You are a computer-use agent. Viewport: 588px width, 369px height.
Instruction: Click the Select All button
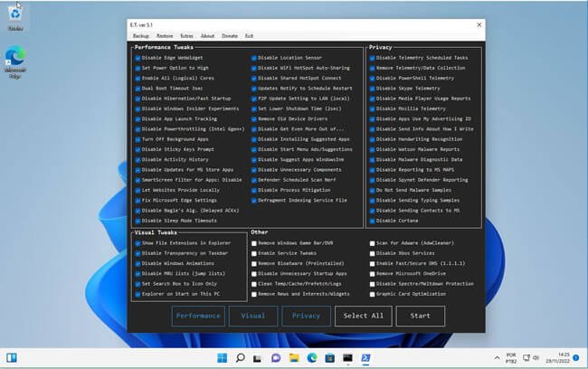(x=364, y=316)
